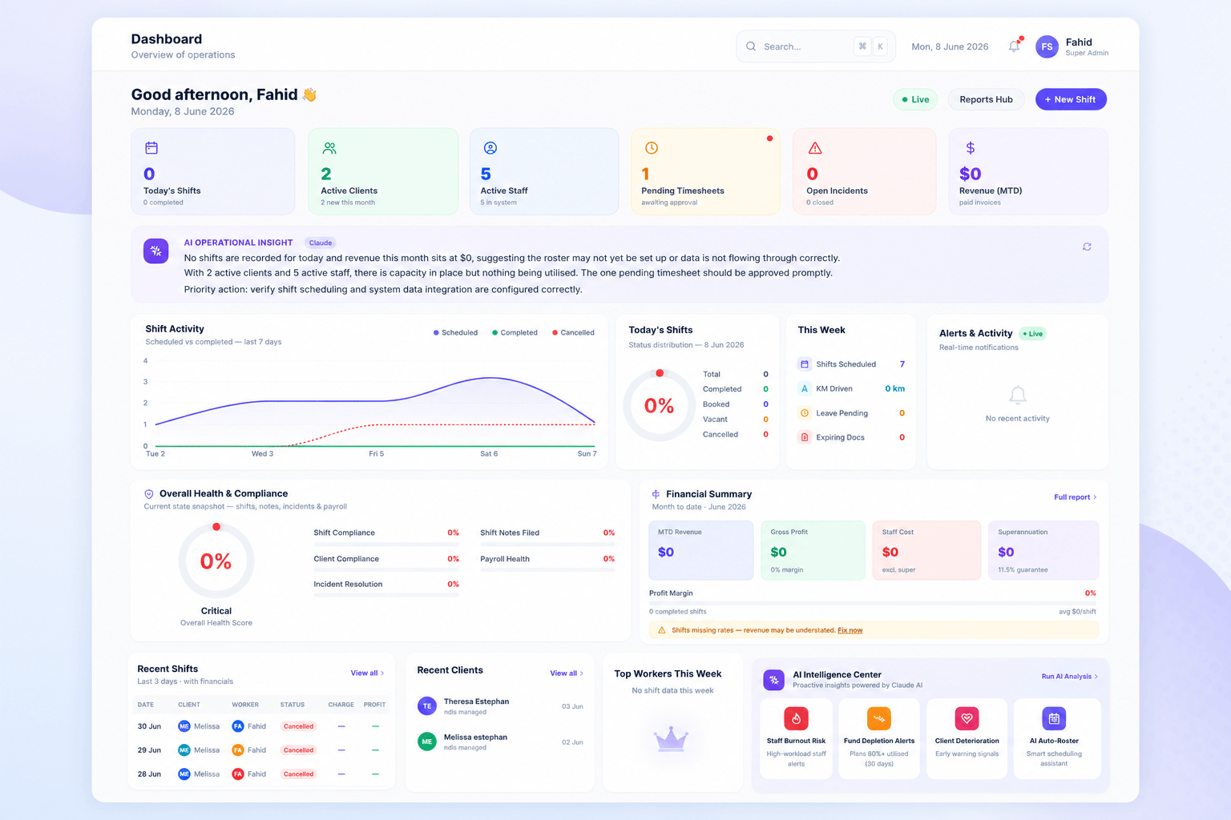Toggle Cancelled series in chart legend
Screen dimensions: 1231x820
click(573, 332)
